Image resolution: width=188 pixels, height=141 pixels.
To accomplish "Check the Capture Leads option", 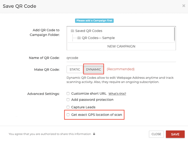I will pos(68,107).
